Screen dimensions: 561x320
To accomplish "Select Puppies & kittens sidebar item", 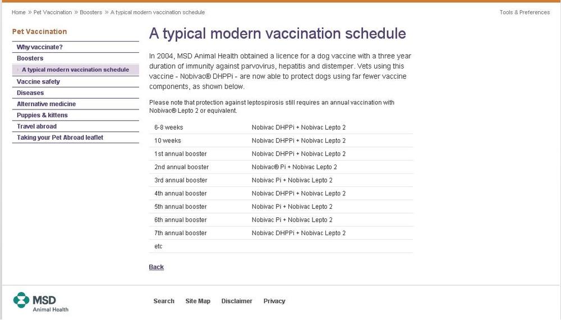I will pyautogui.click(x=42, y=115).
